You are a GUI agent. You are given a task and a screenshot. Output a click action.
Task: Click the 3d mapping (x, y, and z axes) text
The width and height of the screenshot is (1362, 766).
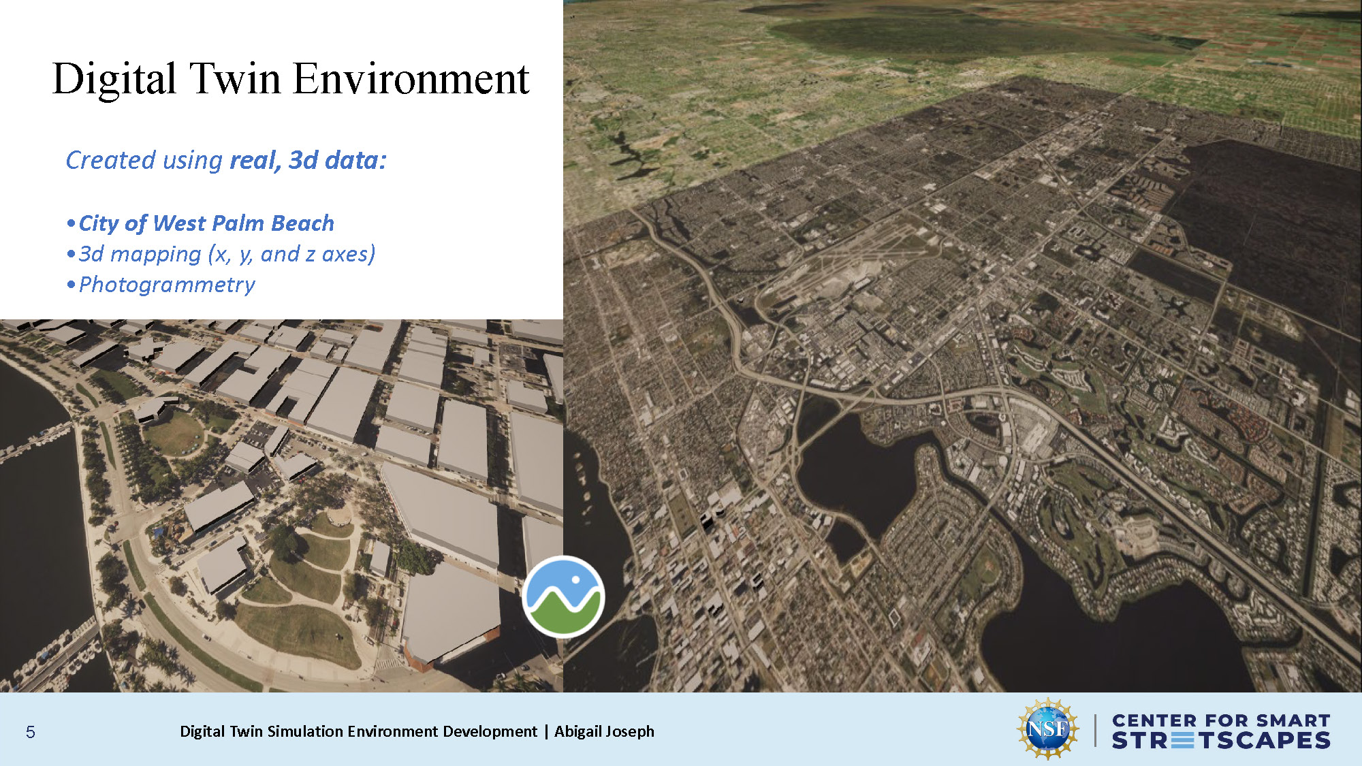[227, 254]
